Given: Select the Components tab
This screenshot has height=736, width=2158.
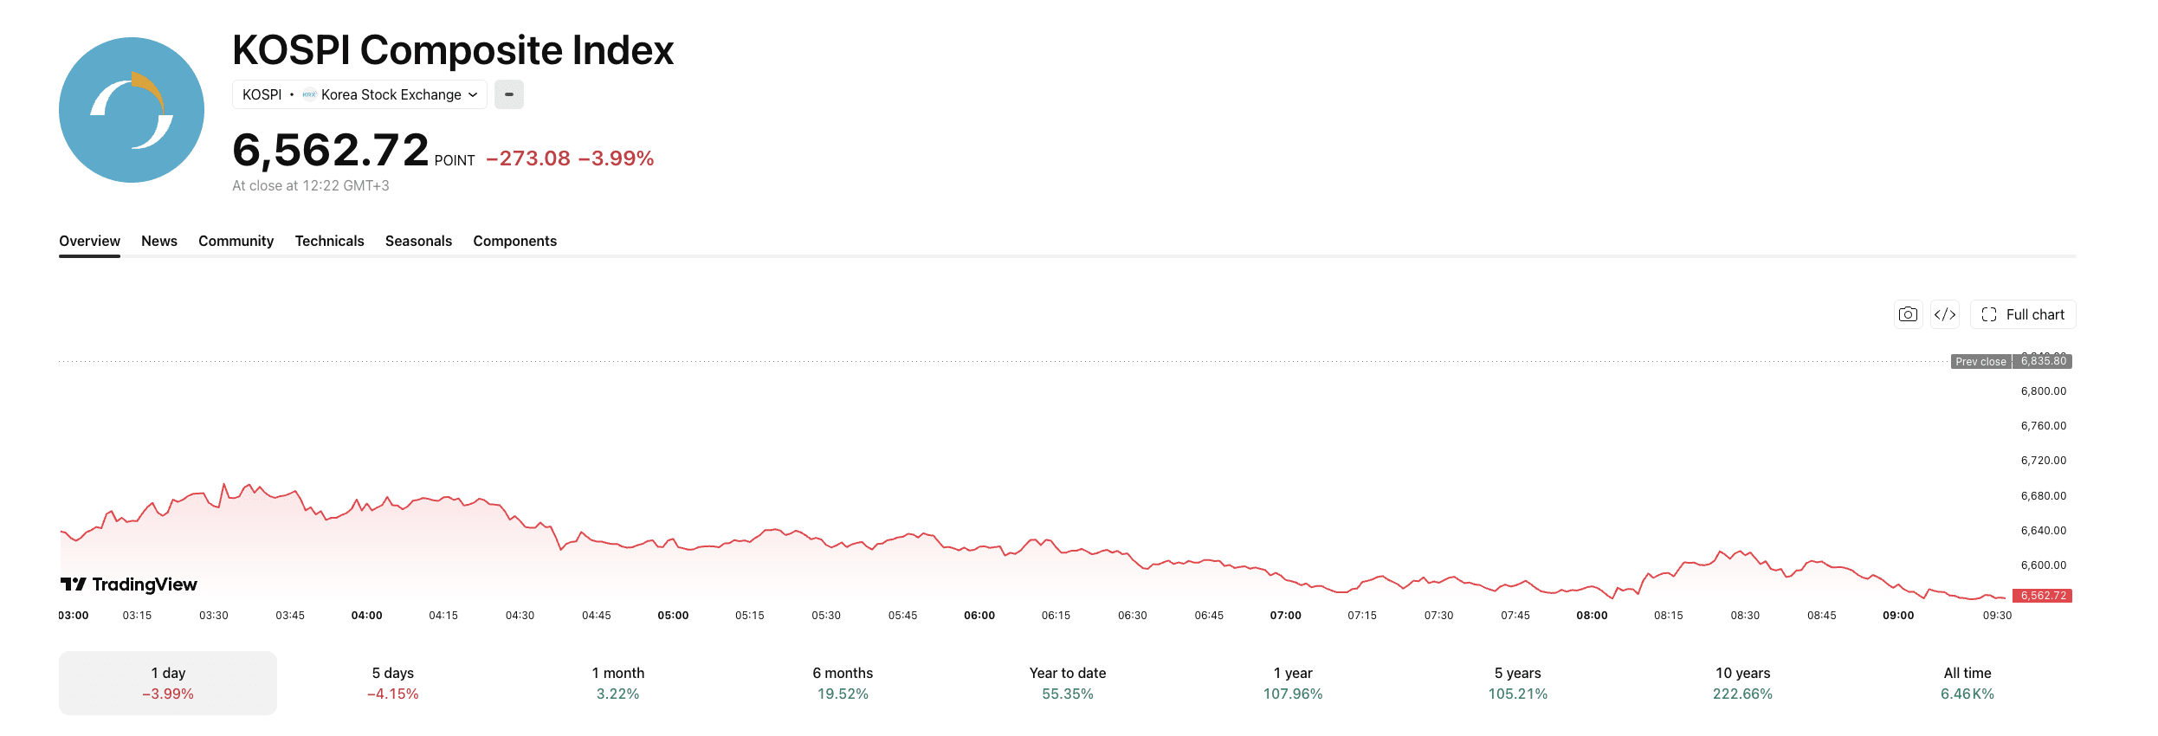Looking at the screenshot, I should (515, 241).
